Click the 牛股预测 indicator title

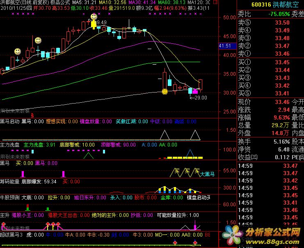point(10,198)
